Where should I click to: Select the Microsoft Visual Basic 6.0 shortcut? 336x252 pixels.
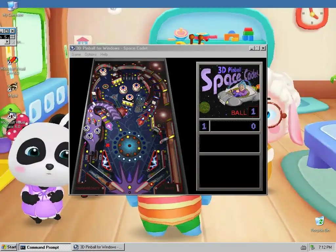[13, 120]
